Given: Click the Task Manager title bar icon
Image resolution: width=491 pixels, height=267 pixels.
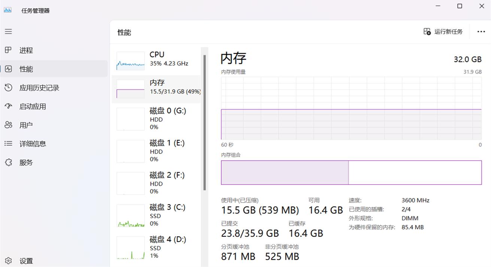Looking at the screenshot, I should click(7, 10).
